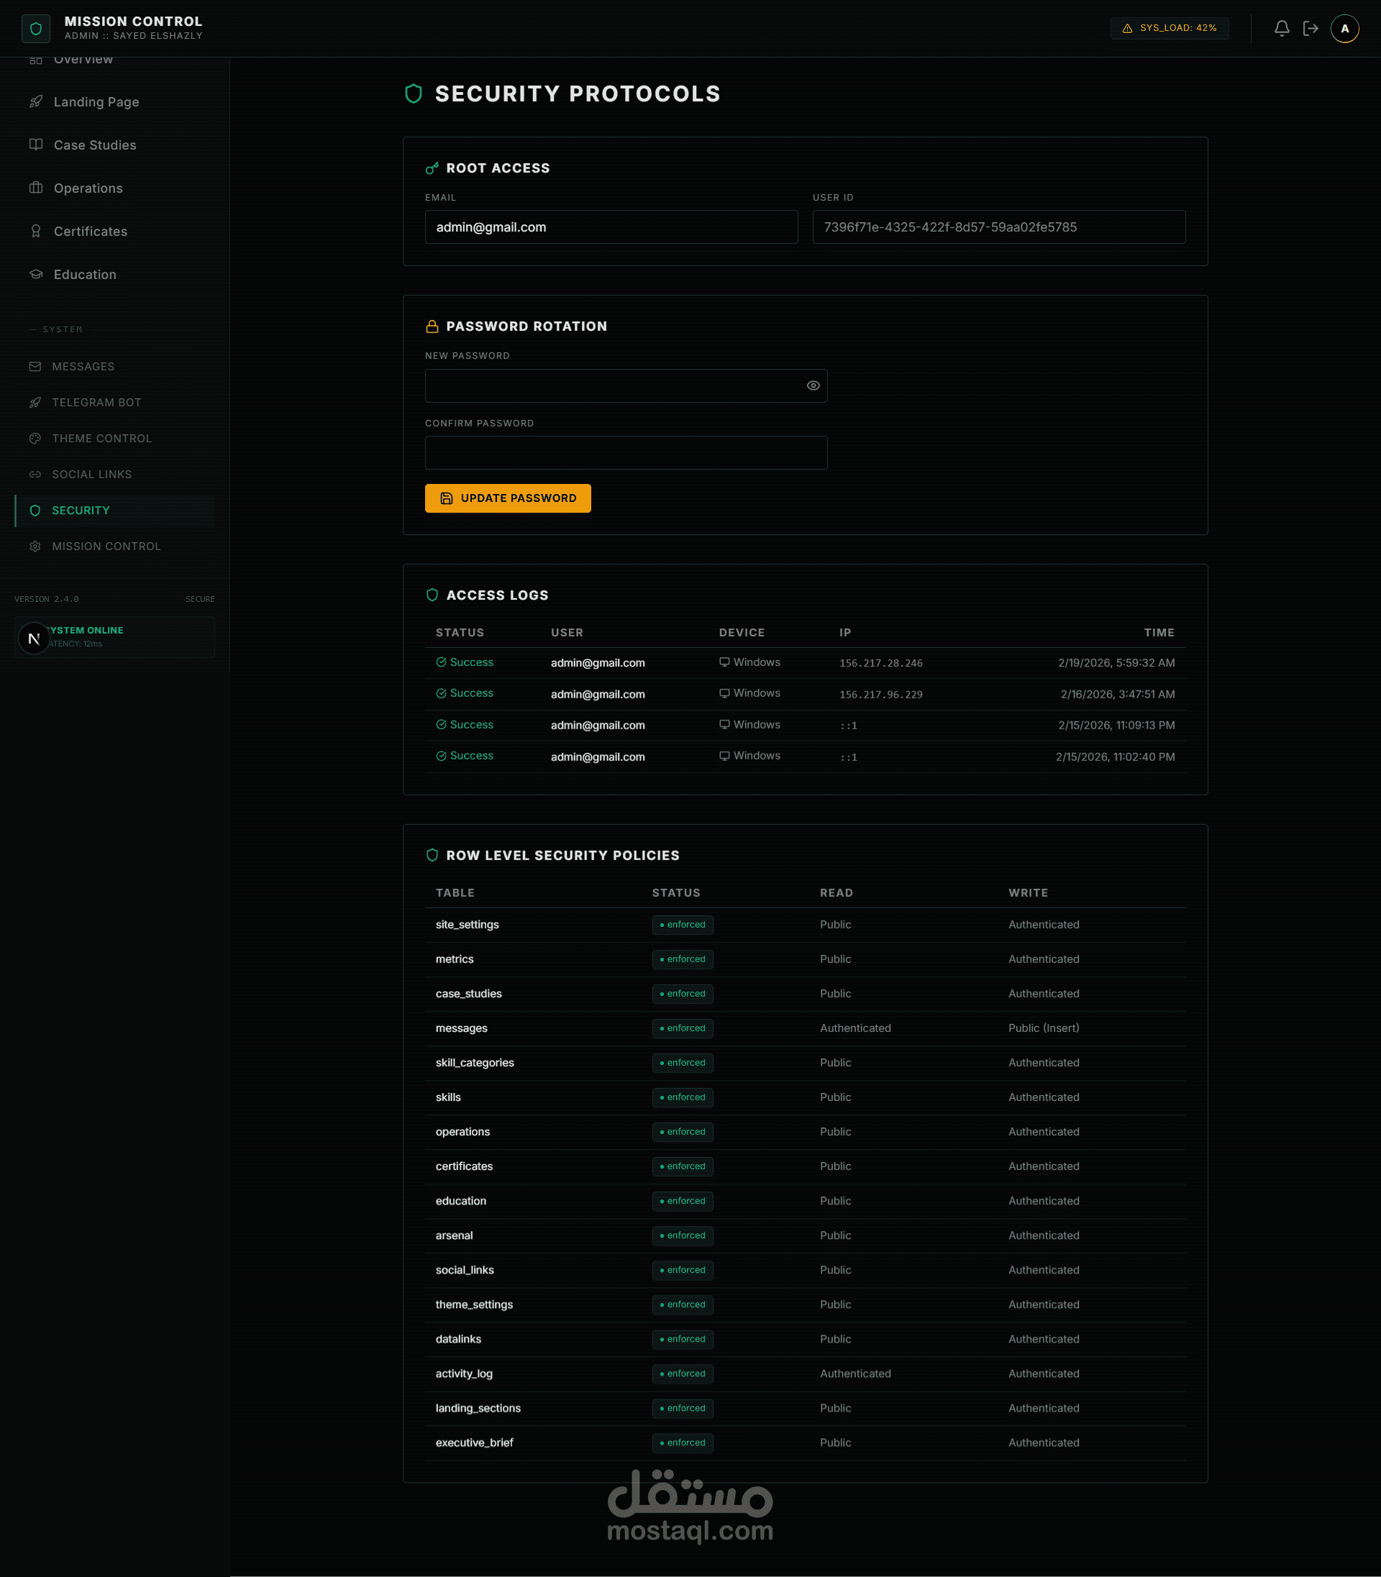Open Certificates in sidebar

coord(90,231)
